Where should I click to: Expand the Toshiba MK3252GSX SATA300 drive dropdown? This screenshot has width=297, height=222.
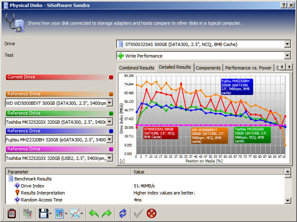110,122
